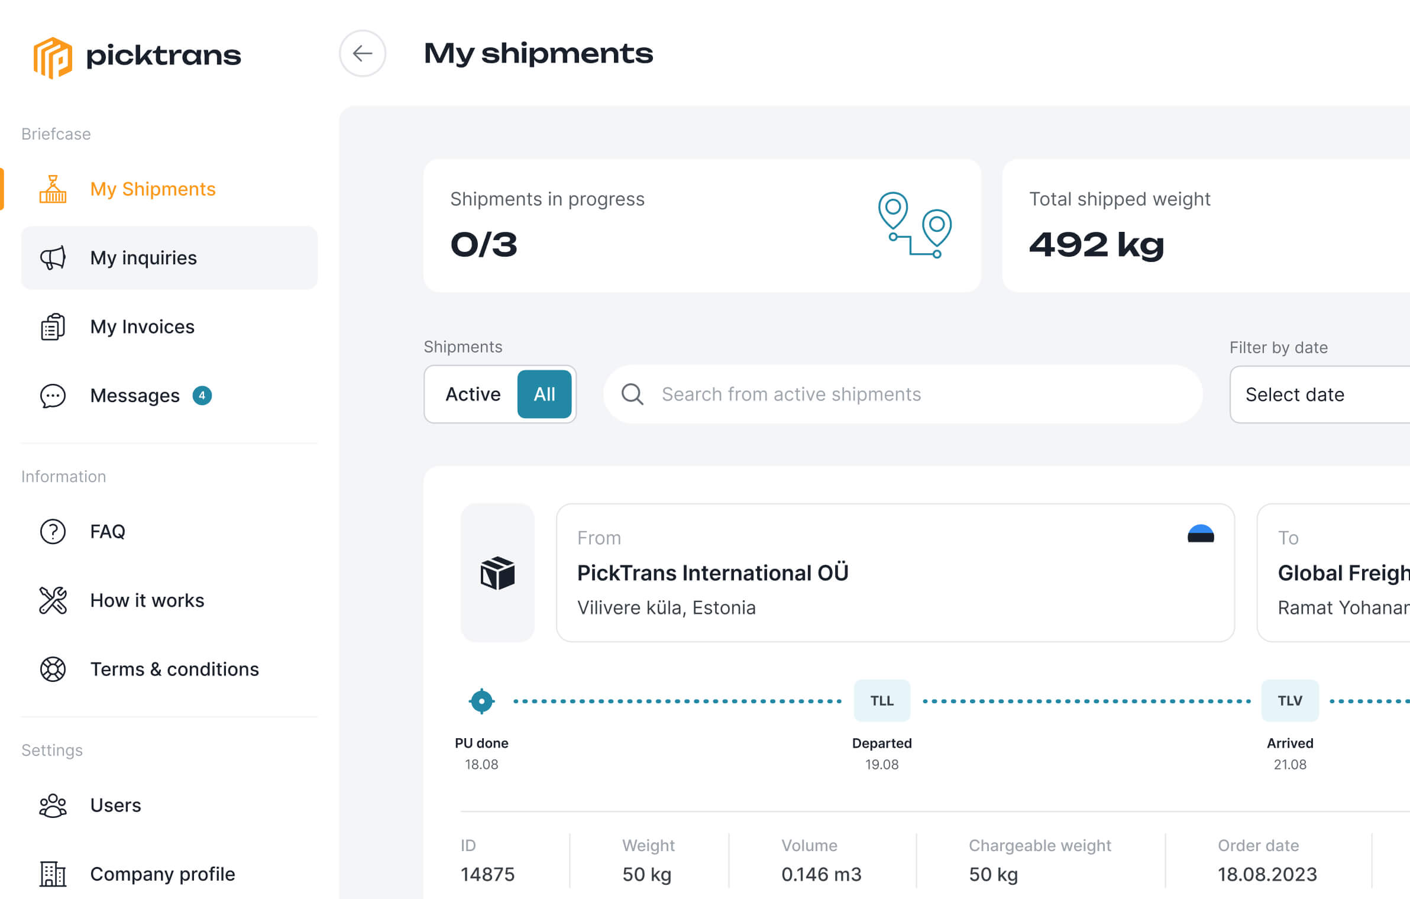The image size is (1410, 899).
Task: Click the megaphone icon for My inquiries
Action: pyautogui.click(x=53, y=257)
